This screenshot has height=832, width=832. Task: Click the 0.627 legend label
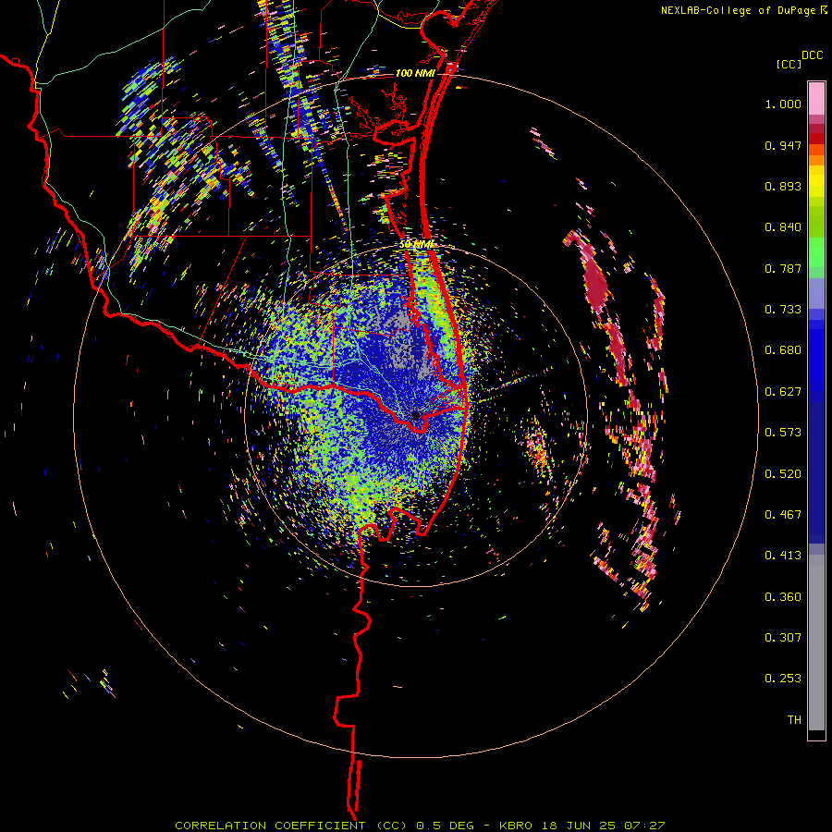(x=783, y=392)
